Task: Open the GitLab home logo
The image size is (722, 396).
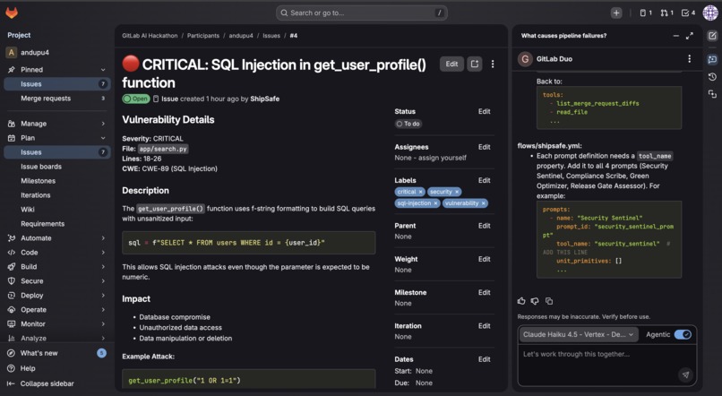Action: [12, 13]
